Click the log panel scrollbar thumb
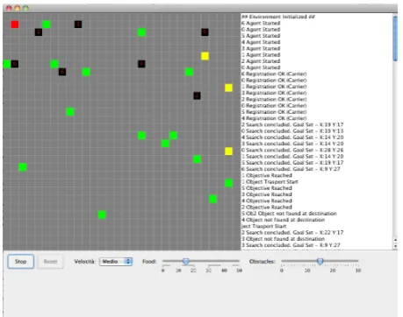This screenshot has height=317, width=403. point(395,39)
